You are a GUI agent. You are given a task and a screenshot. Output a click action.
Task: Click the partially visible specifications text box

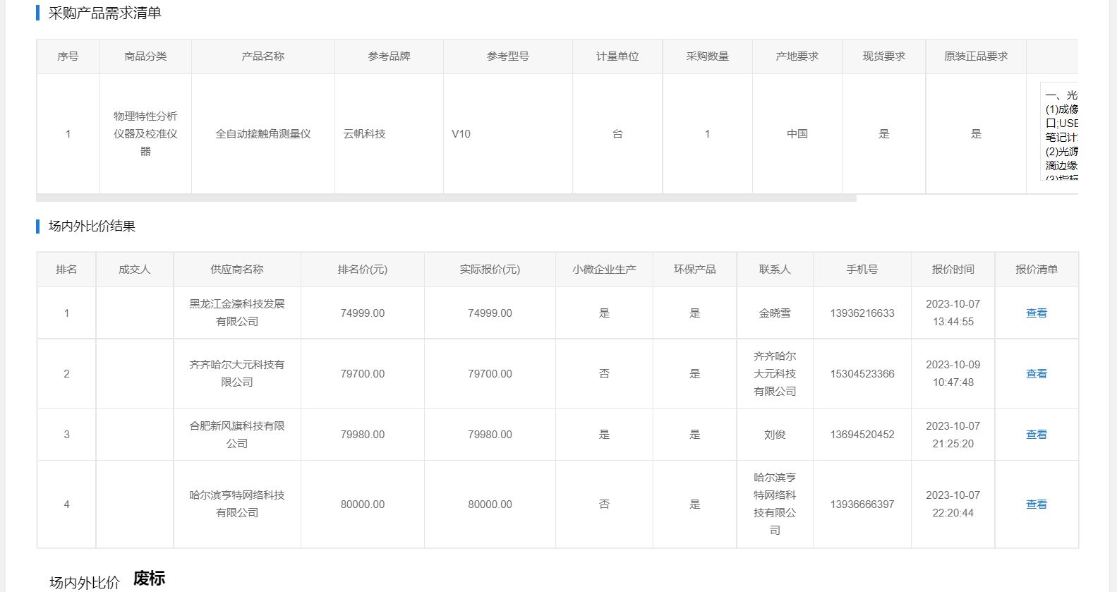1060,132
